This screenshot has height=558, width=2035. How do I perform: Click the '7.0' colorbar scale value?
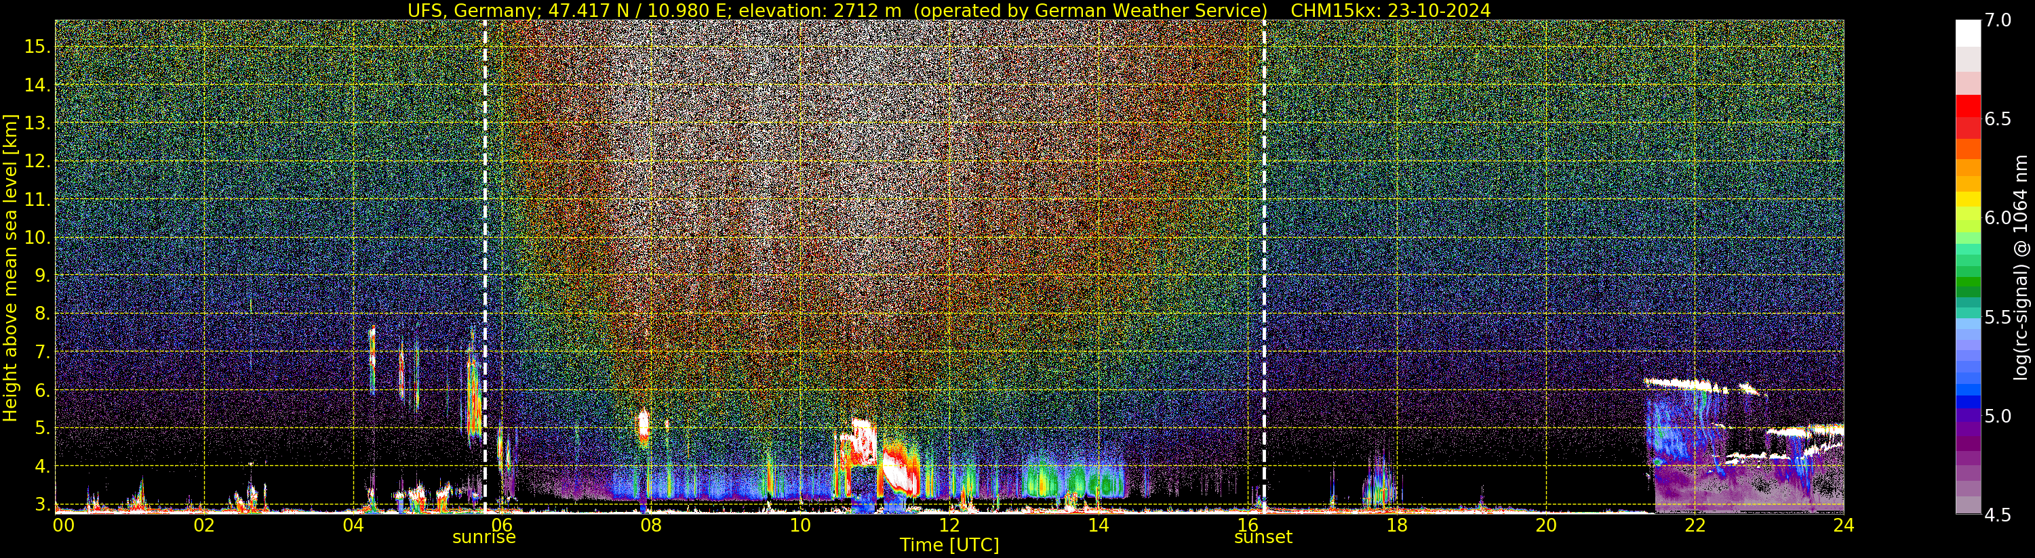coord(1998,20)
